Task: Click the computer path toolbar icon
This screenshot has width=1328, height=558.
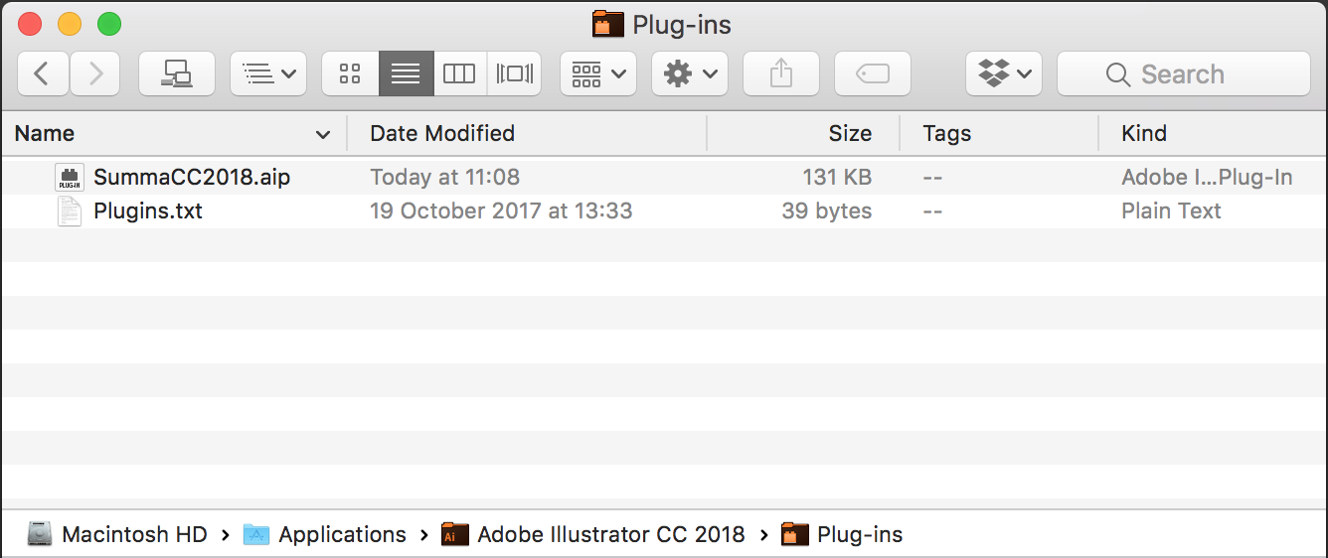Action: [177, 73]
